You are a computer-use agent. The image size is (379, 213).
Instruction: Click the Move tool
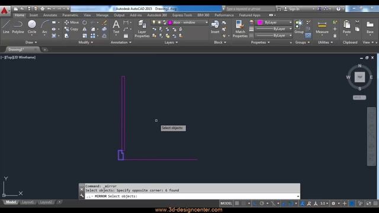coord(72,22)
